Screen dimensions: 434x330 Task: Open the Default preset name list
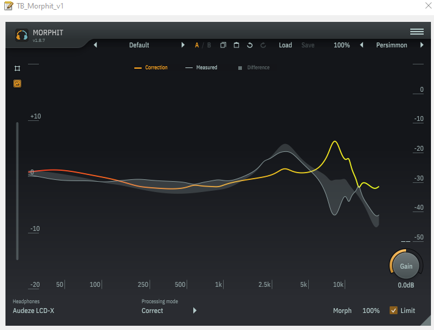tap(139, 45)
